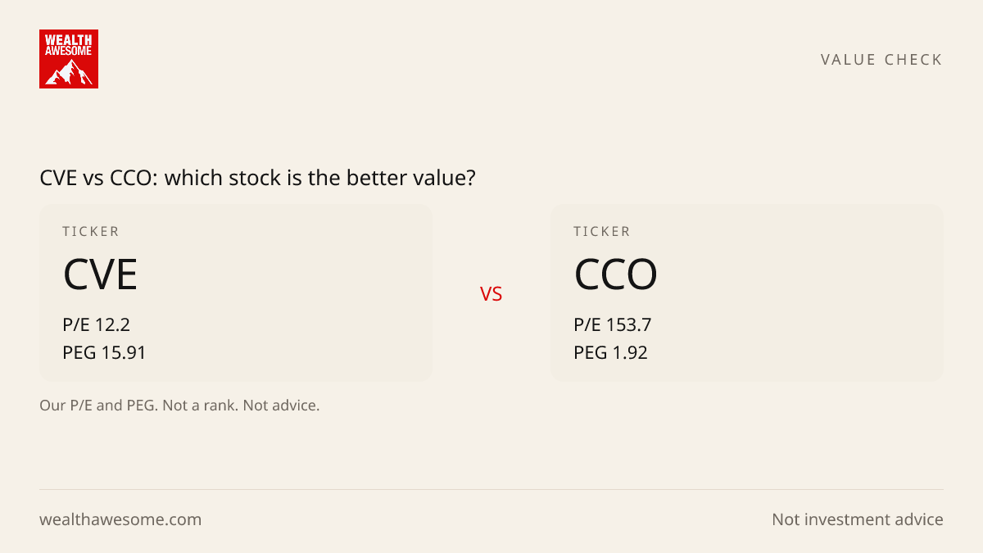Image resolution: width=983 pixels, height=553 pixels.
Task: Select the CCO P/E 153.7 value
Action: [613, 325]
